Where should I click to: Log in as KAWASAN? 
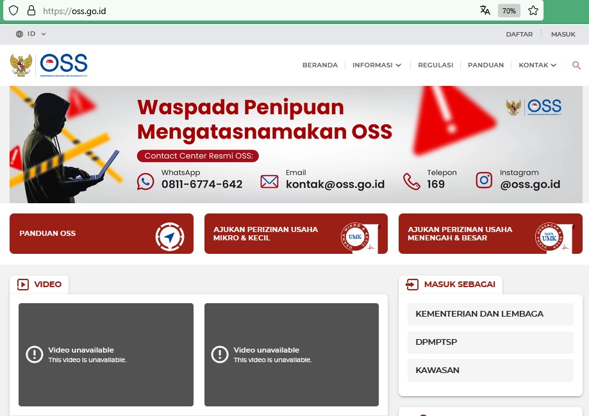tap(490, 370)
